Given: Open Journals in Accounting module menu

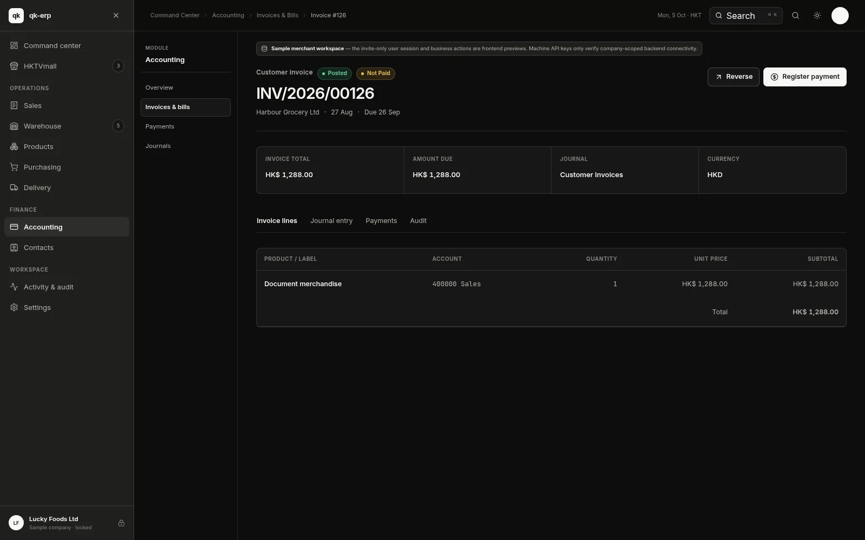Looking at the screenshot, I should pos(185,146).
